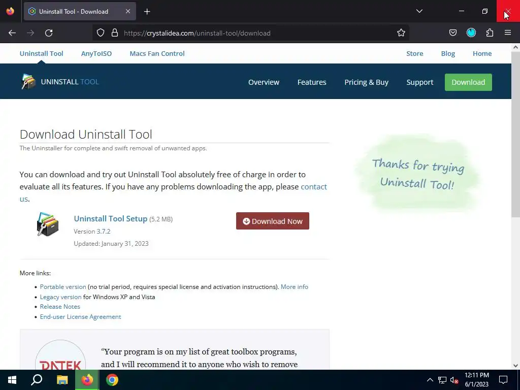
Task: Open a new browser tab
Action: click(147, 12)
